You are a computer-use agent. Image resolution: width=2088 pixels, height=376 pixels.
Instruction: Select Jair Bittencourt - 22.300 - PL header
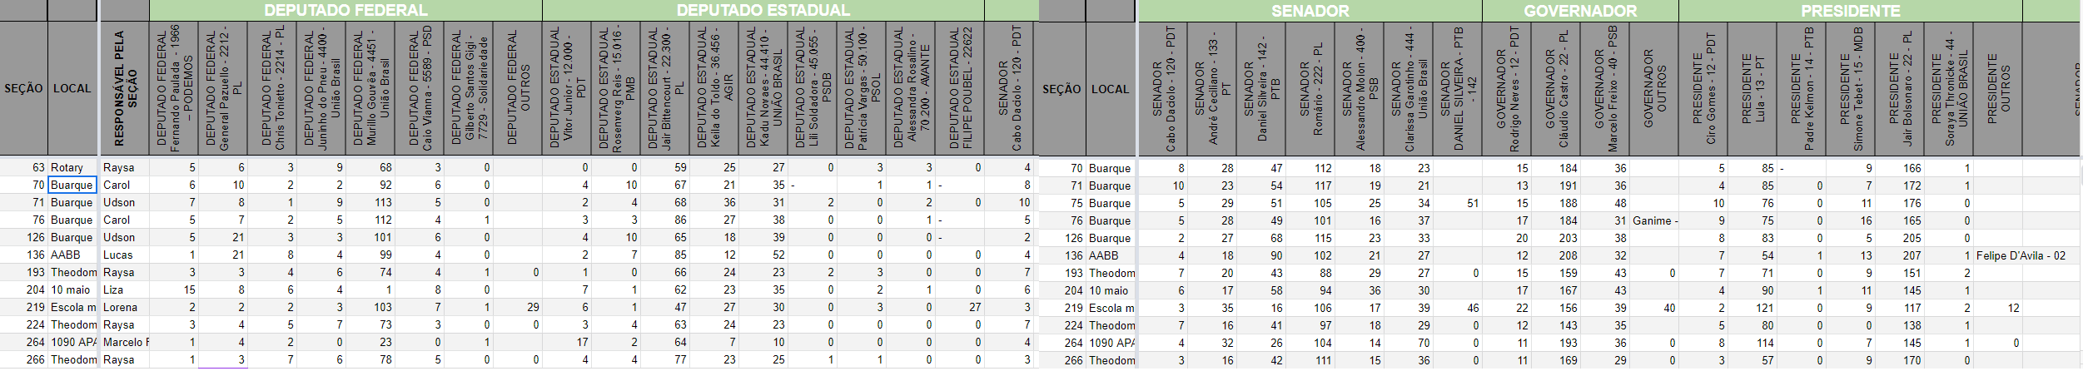[x=665, y=88]
